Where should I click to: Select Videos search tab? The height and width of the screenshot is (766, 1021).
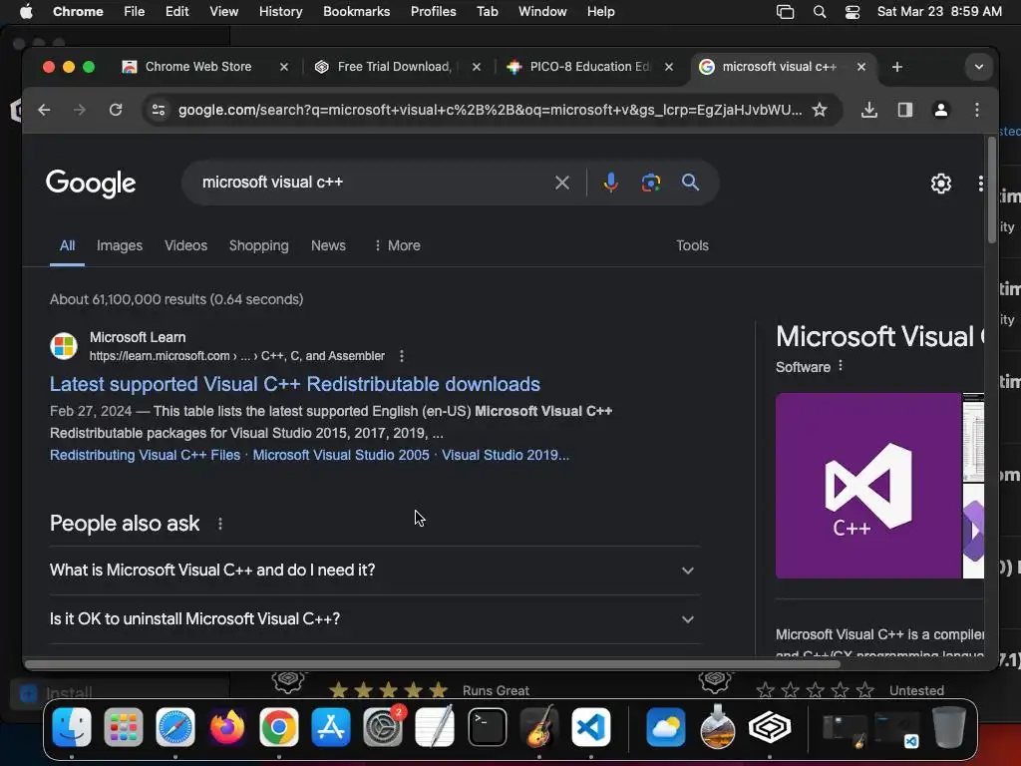185,245
